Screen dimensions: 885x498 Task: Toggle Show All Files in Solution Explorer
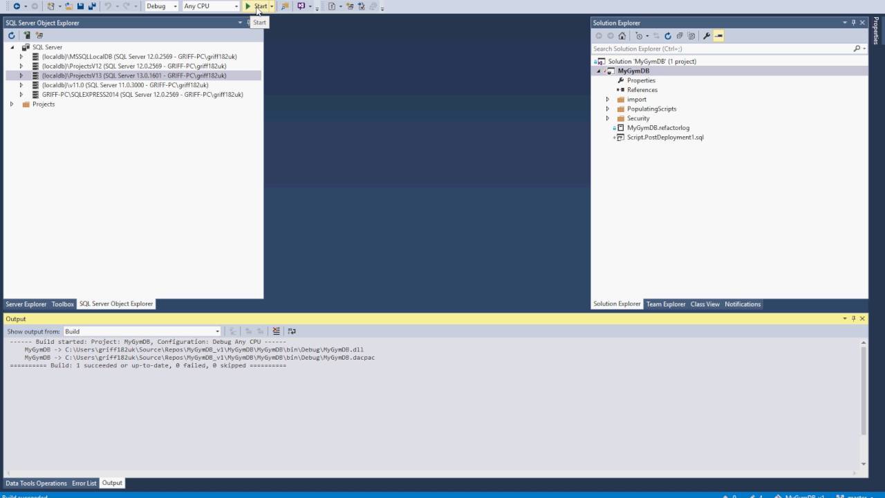point(691,36)
